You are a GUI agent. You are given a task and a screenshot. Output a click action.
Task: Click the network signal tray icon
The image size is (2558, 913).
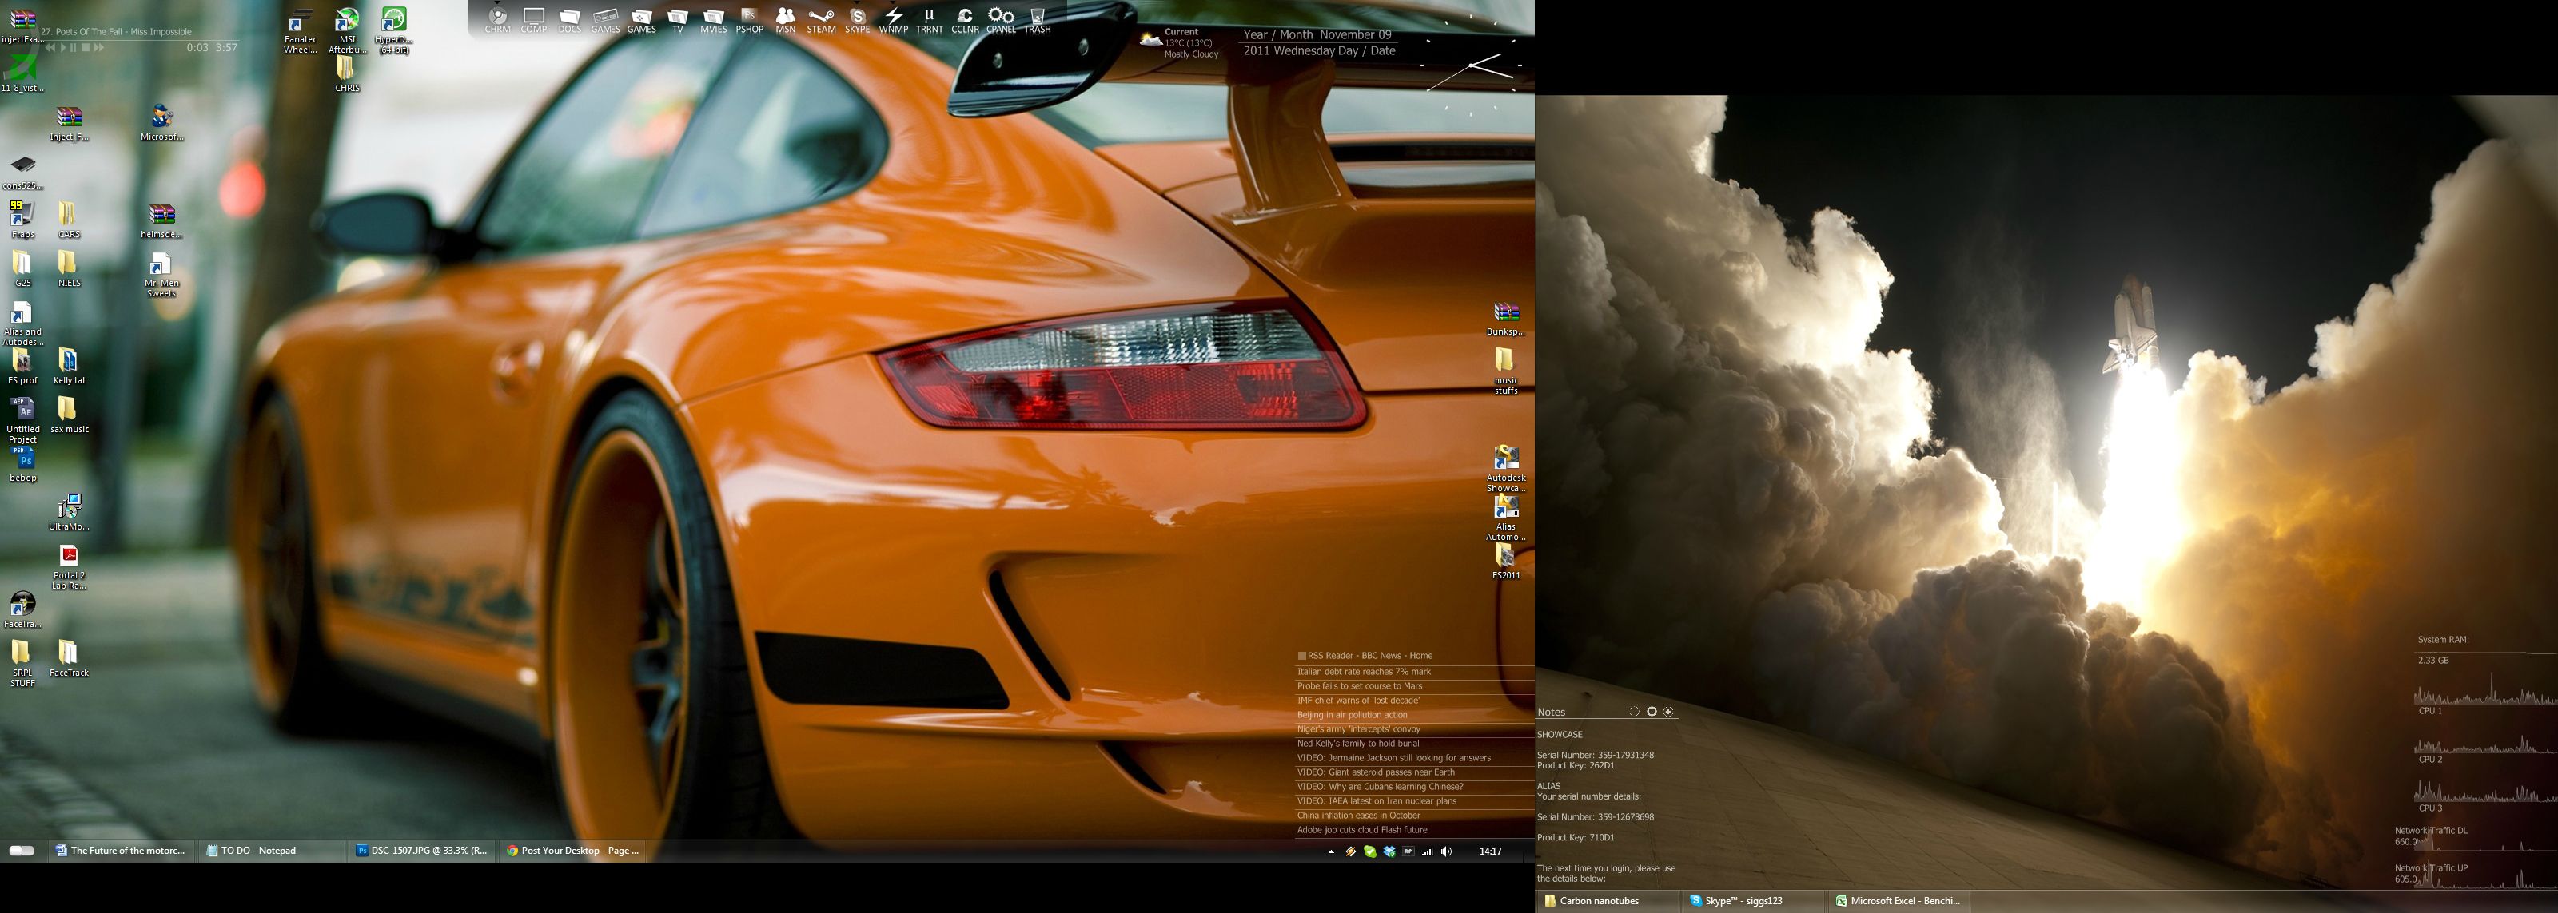click(x=1427, y=851)
